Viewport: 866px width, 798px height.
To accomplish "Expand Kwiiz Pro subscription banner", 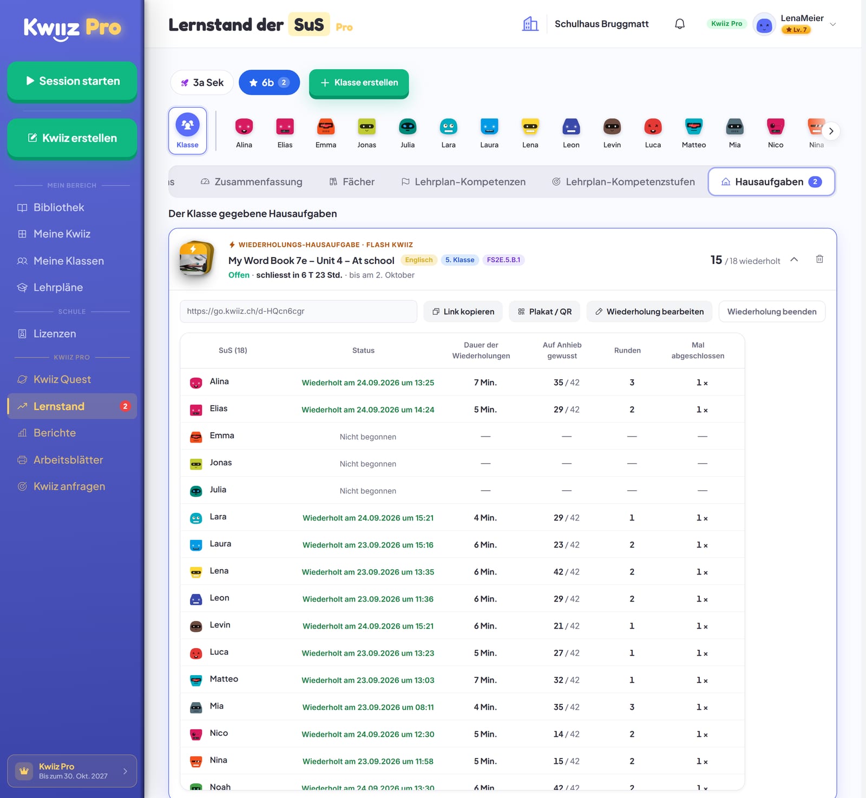I will (x=72, y=770).
